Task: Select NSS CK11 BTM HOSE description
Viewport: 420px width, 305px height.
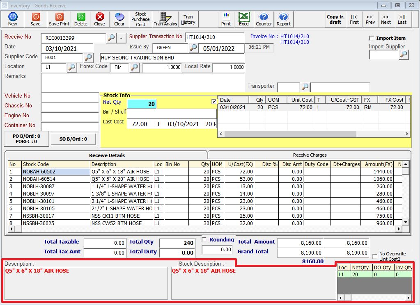Action: click(122, 216)
